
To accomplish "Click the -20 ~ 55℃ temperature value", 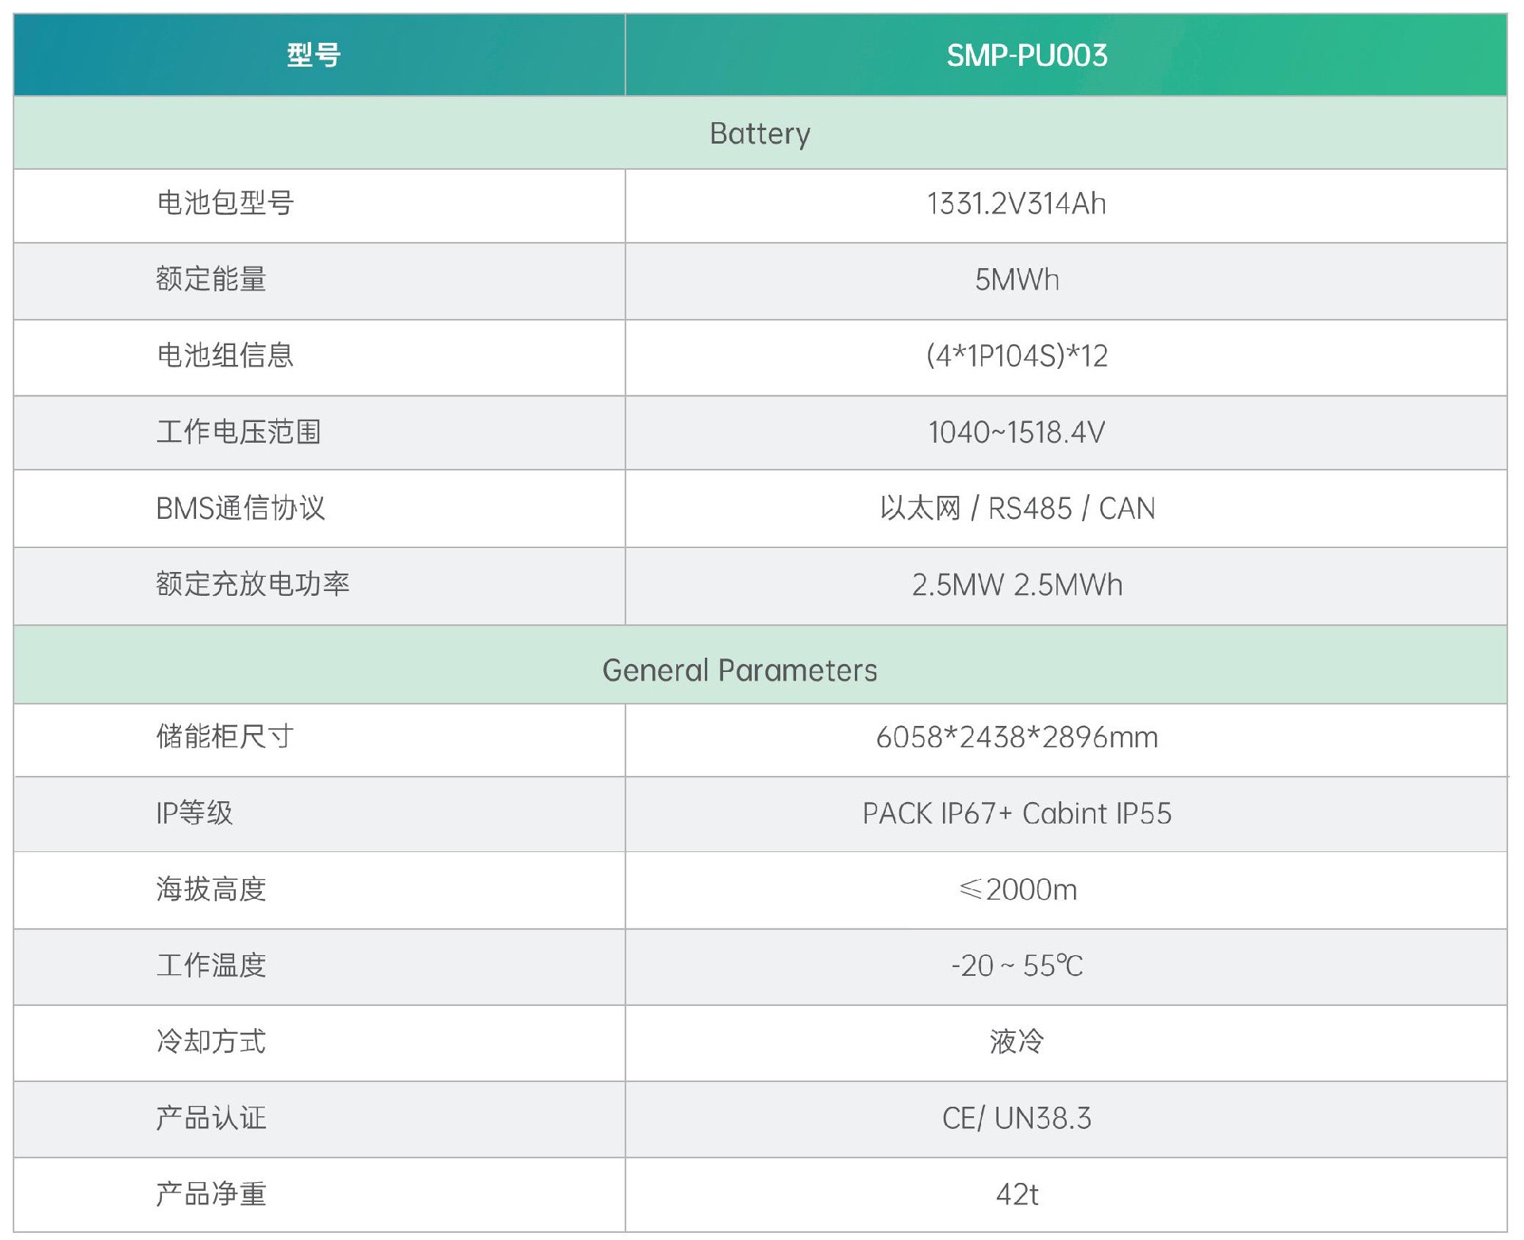I will pyautogui.click(x=1017, y=966).
